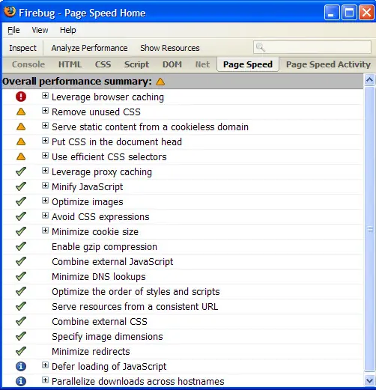Screen dimensions: 376x390
Task: Click the red error icon beside Leverage browser caching
Action: click(x=21, y=97)
